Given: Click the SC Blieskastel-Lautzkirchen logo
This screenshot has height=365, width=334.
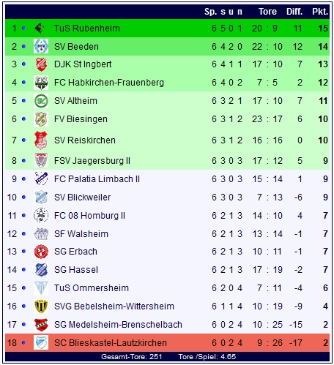Looking at the screenshot, I should pyautogui.click(x=41, y=343).
